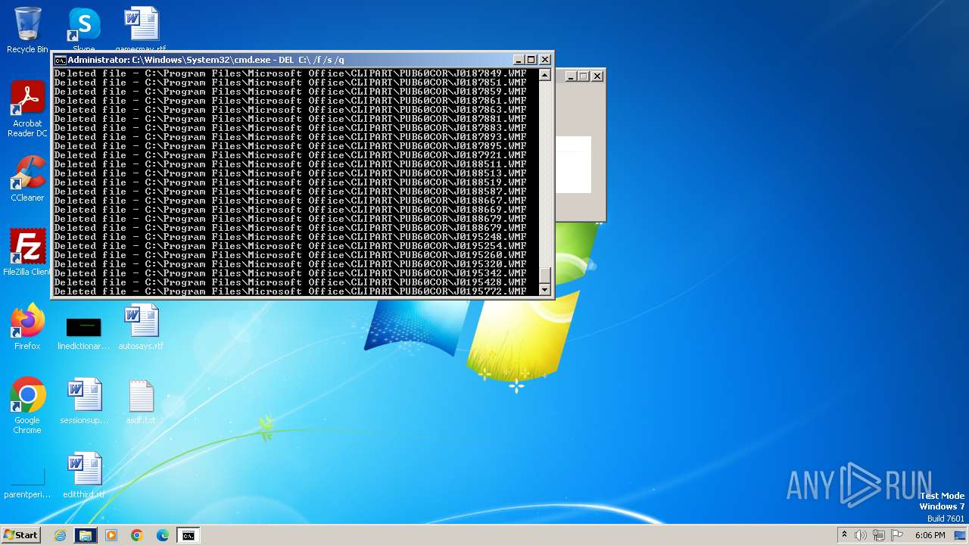The image size is (969, 545).
Task: Click the line ending J0187851.WMF
Action: (291, 83)
